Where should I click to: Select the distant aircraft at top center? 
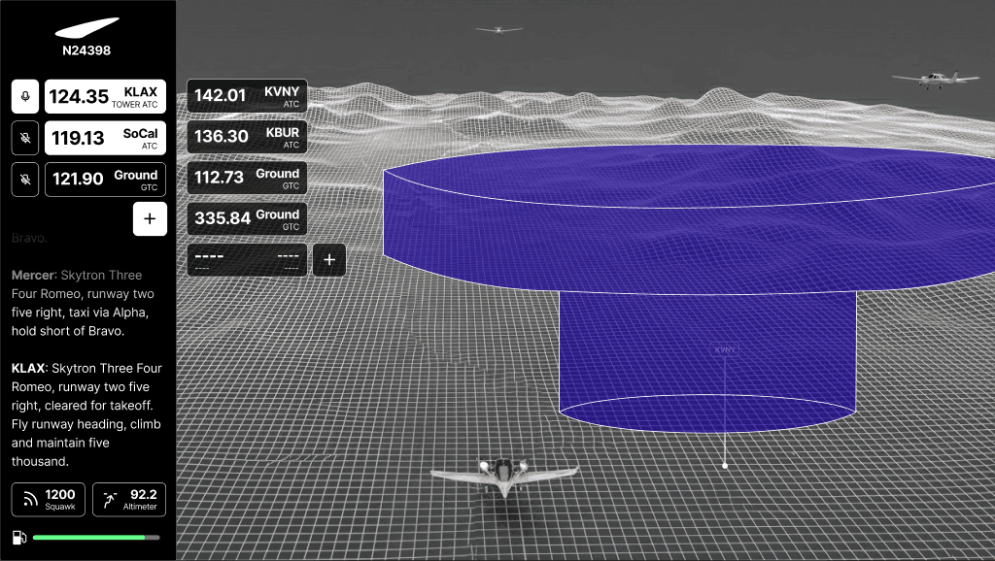click(x=499, y=30)
